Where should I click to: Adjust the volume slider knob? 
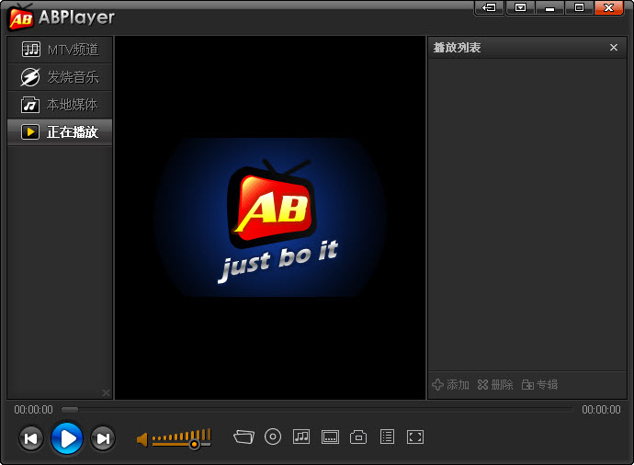coord(194,444)
